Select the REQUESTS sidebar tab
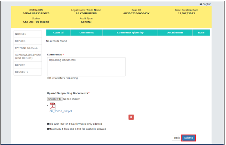226x145 pixels. (x=28, y=72)
